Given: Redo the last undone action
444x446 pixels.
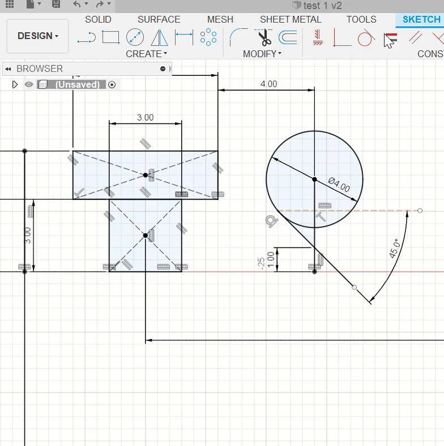Looking at the screenshot, I should pyautogui.click(x=100, y=4).
